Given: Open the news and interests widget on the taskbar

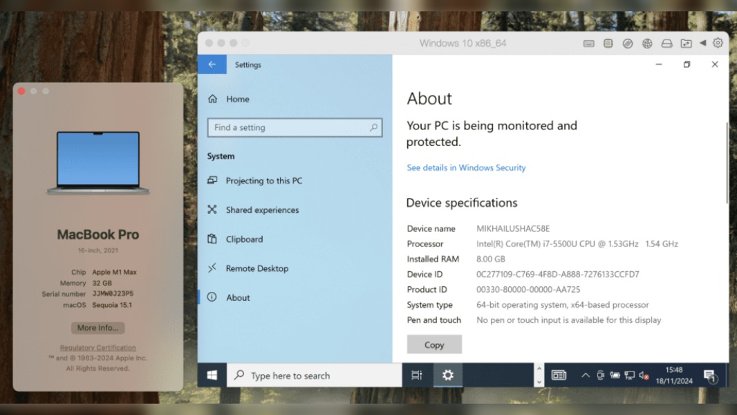Looking at the screenshot, I should click(x=559, y=375).
